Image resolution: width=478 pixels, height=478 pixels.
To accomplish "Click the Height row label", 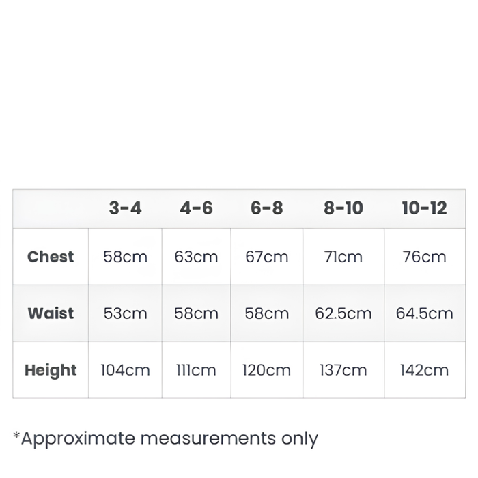I will pyautogui.click(x=51, y=370).
